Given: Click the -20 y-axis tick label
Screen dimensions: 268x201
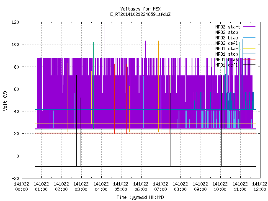Looking at the screenshot, I should (15, 178).
